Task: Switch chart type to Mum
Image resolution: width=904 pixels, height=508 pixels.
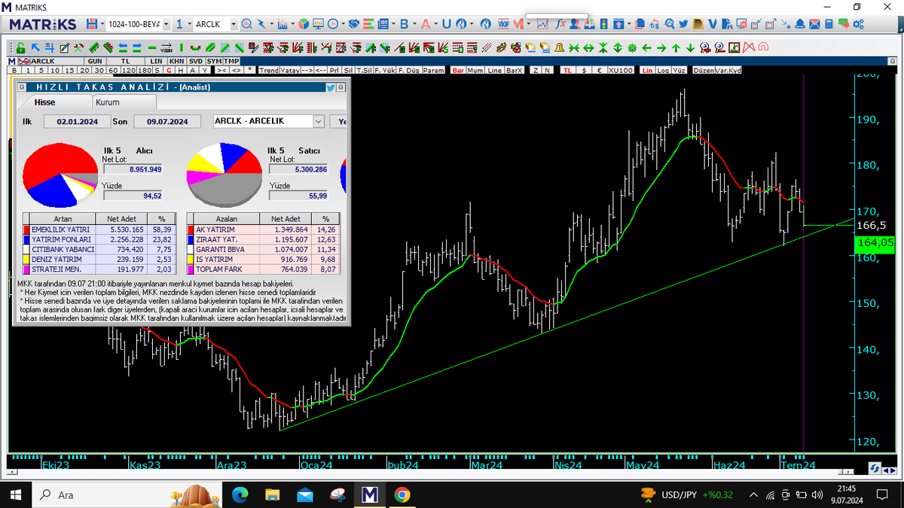Action: [475, 70]
